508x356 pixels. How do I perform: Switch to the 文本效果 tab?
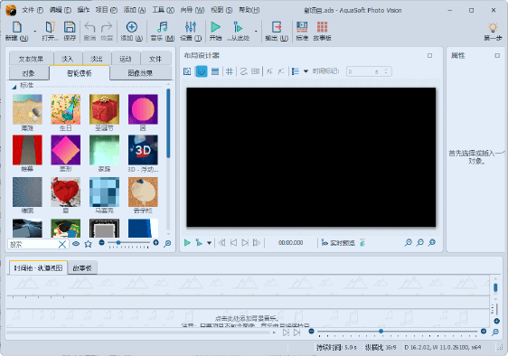(x=31, y=59)
